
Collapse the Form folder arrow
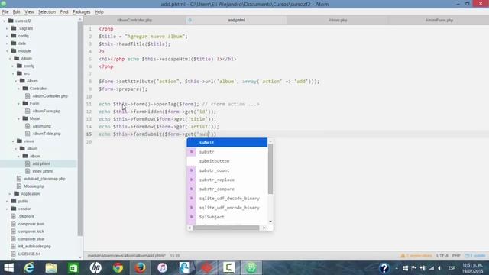pyautogui.click(x=18, y=104)
